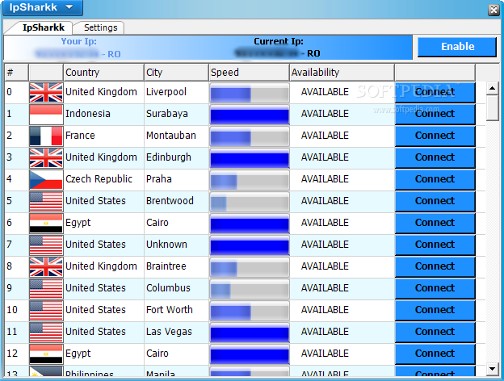This screenshot has width=504, height=381.
Task: Sort by the Country column header
Action: point(103,73)
